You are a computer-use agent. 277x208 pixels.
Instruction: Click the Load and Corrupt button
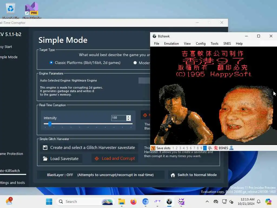[x=115, y=158]
